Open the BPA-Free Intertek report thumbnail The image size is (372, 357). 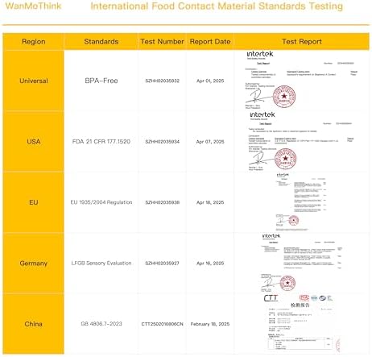coord(300,80)
